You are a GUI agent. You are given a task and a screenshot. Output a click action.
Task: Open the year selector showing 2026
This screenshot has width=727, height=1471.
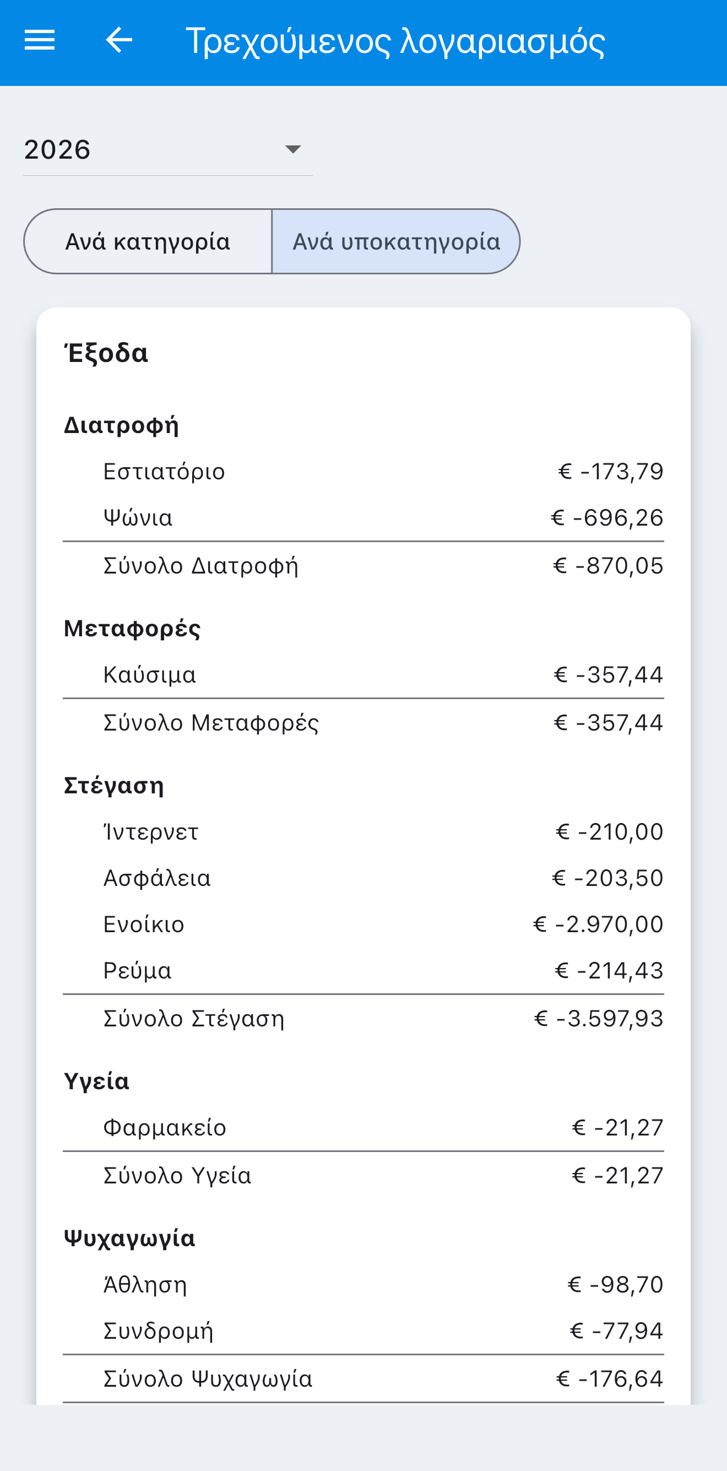pyautogui.click(x=168, y=150)
